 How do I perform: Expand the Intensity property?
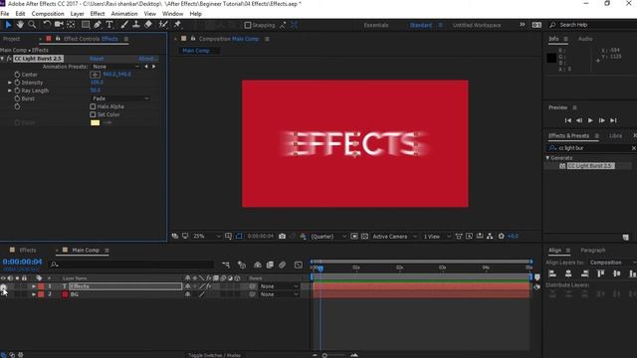click(x=10, y=83)
